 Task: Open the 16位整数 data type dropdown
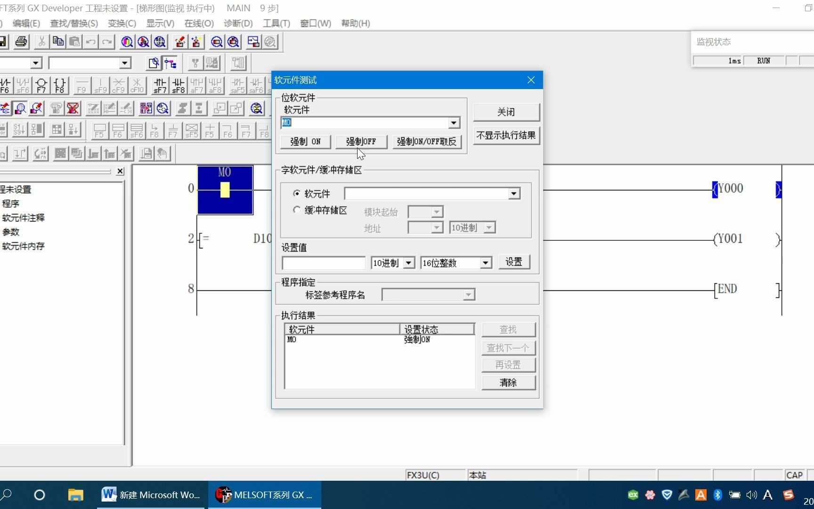(x=486, y=263)
